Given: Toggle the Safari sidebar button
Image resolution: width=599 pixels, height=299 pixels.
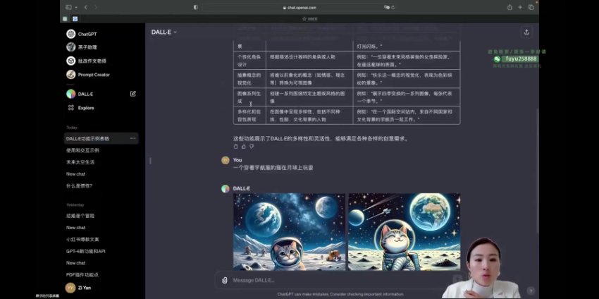Looking at the screenshot, I should (69, 7).
